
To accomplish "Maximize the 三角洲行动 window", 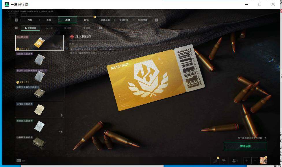I will (x=260, y=4).
